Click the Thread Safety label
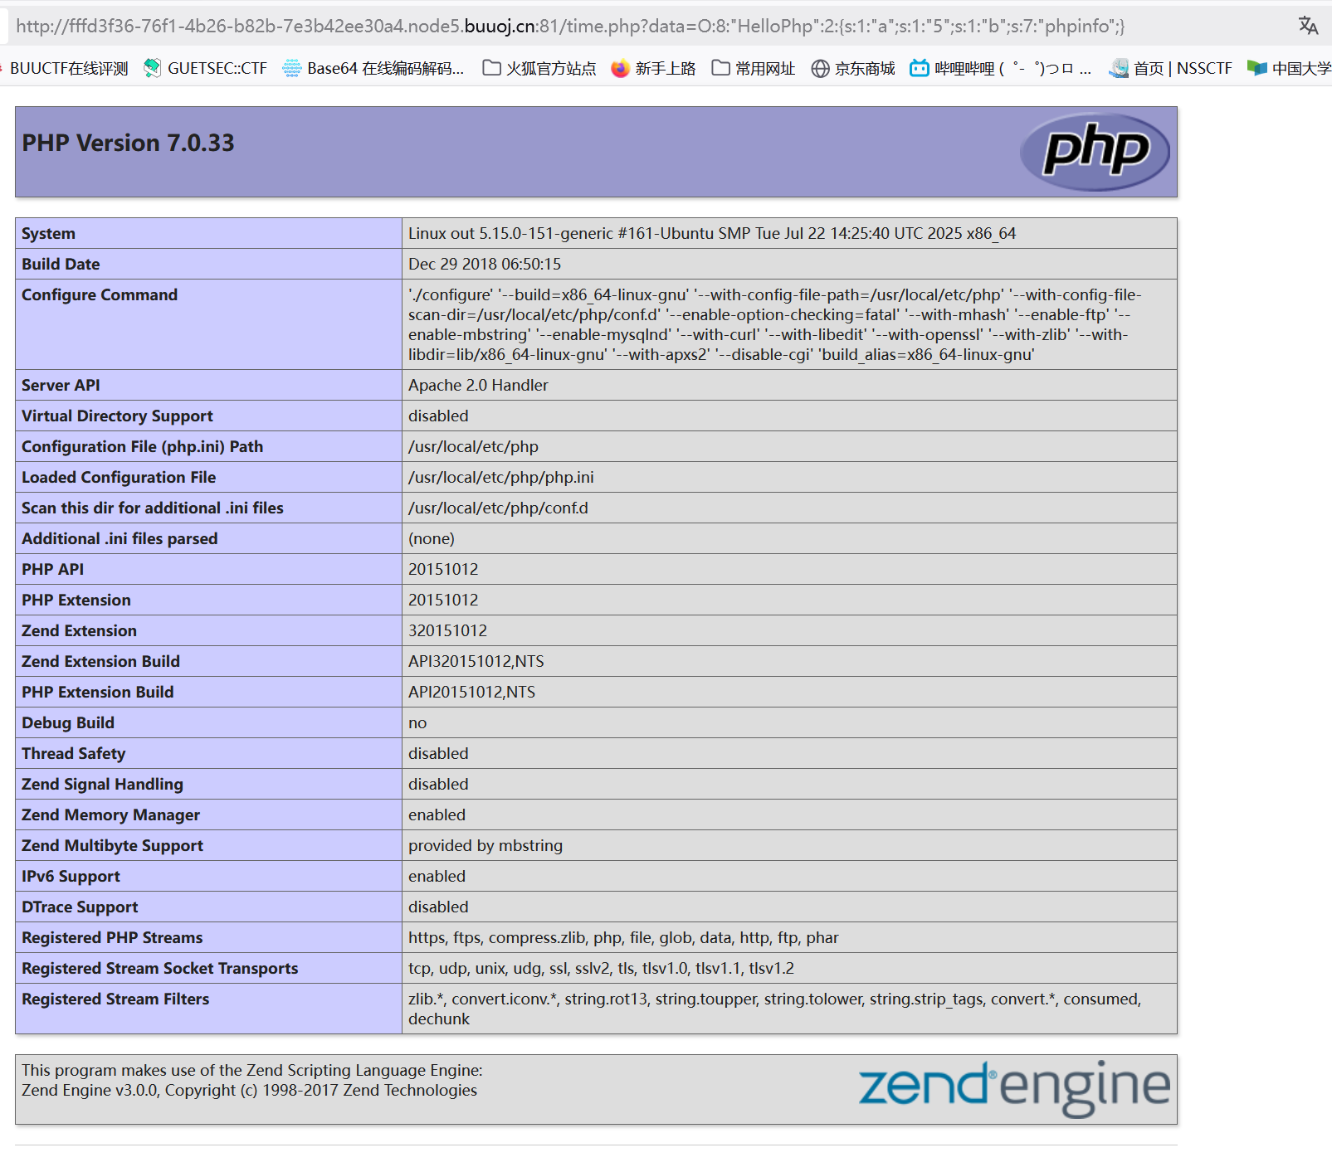 (x=73, y=753)
